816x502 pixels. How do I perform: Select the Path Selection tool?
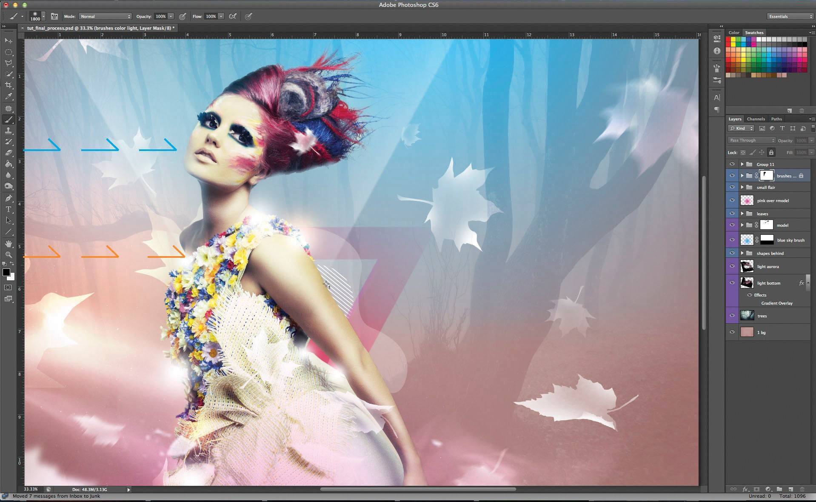9,220
